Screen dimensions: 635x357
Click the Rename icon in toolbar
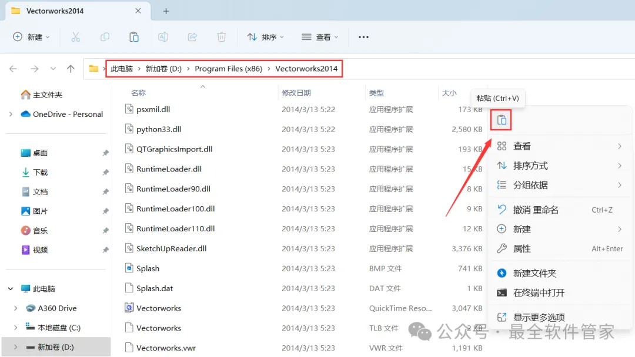click(163, 37)
